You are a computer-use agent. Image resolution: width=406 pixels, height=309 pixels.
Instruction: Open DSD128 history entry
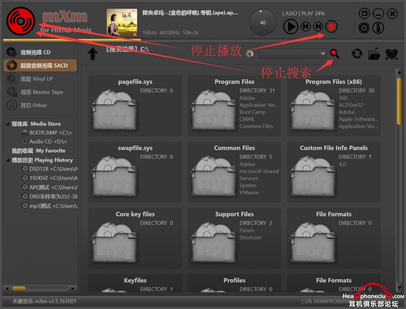coord(50,169)
